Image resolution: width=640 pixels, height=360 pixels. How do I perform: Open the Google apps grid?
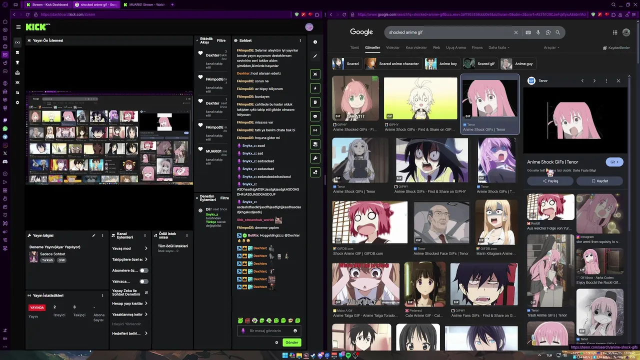coord(615,32)
